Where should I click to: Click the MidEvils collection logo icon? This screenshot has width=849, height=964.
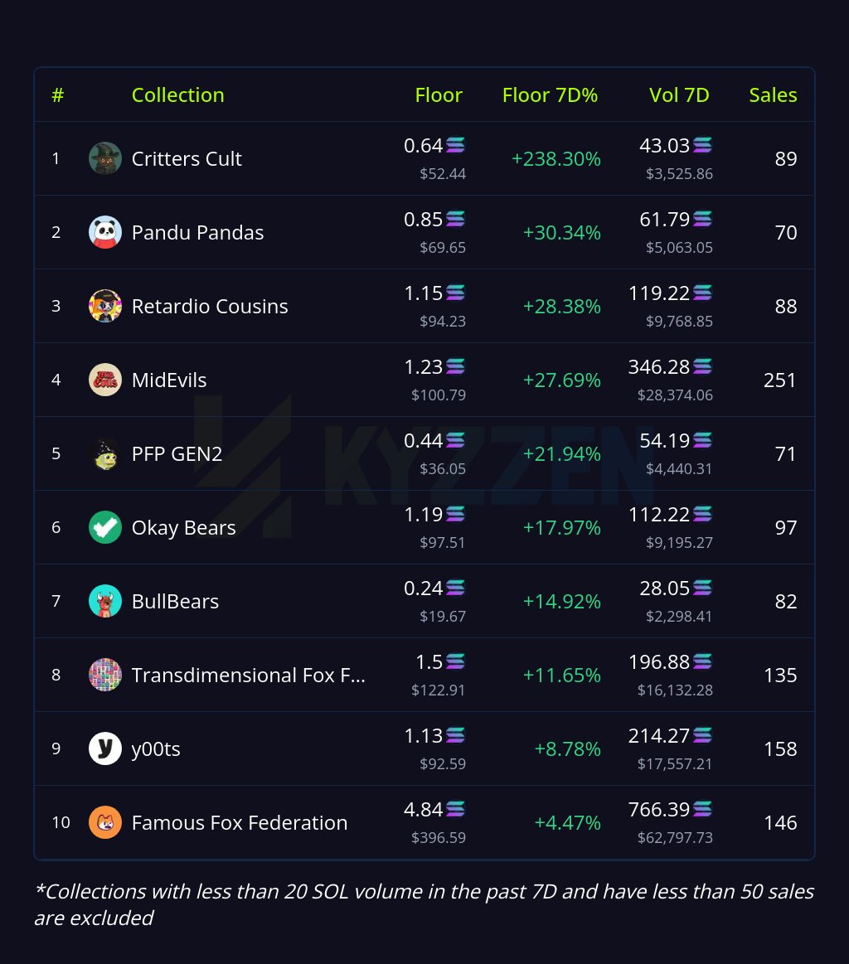point(105,380)
